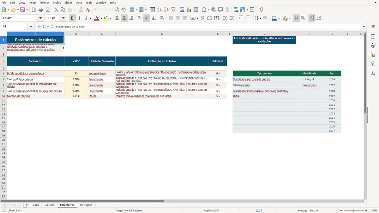The image size is (379, 213).
Task: Open the sidebar Navigator compass icon
Action: [373, 64]
